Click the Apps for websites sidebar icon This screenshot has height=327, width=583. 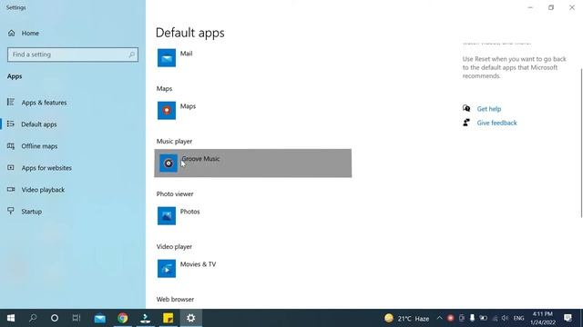pos(11,167)
